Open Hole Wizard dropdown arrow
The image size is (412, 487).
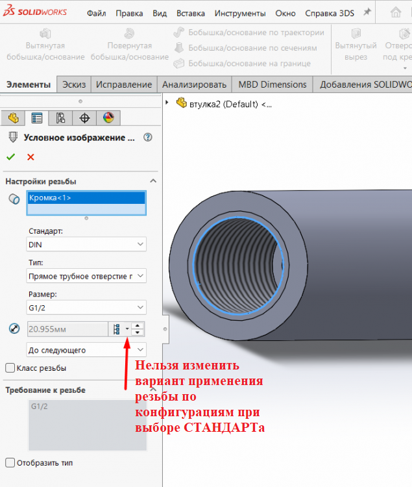click(405, 68)
